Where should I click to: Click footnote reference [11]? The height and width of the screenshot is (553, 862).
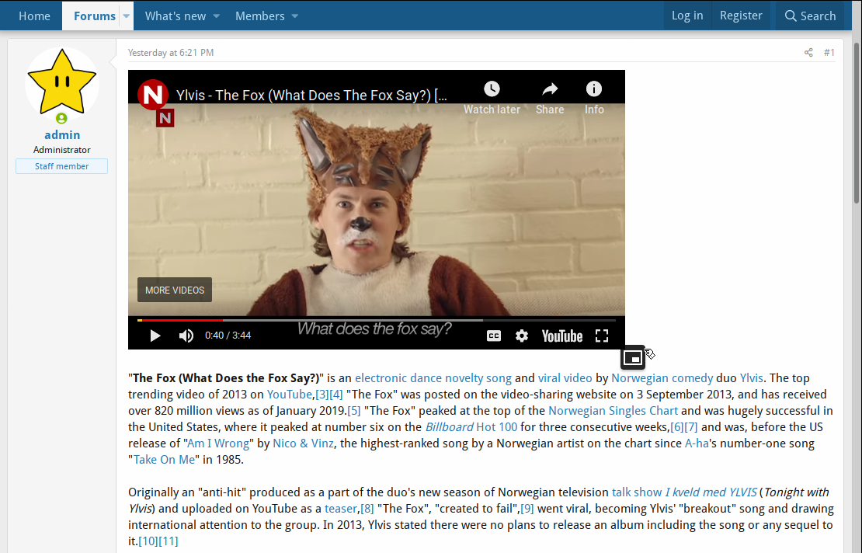tap(169, 541)
